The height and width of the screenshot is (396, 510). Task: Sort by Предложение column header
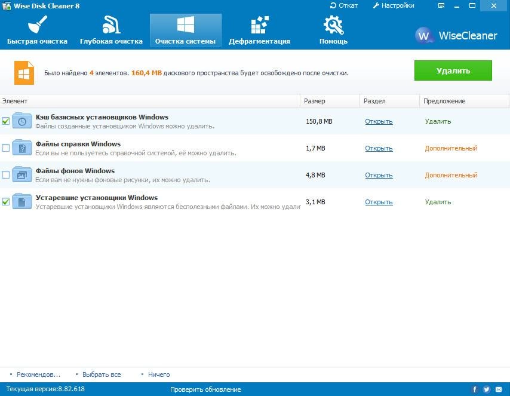click(464, 101)
